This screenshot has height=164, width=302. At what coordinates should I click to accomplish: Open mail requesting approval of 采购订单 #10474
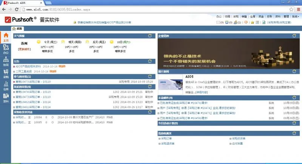click(197, 108)
